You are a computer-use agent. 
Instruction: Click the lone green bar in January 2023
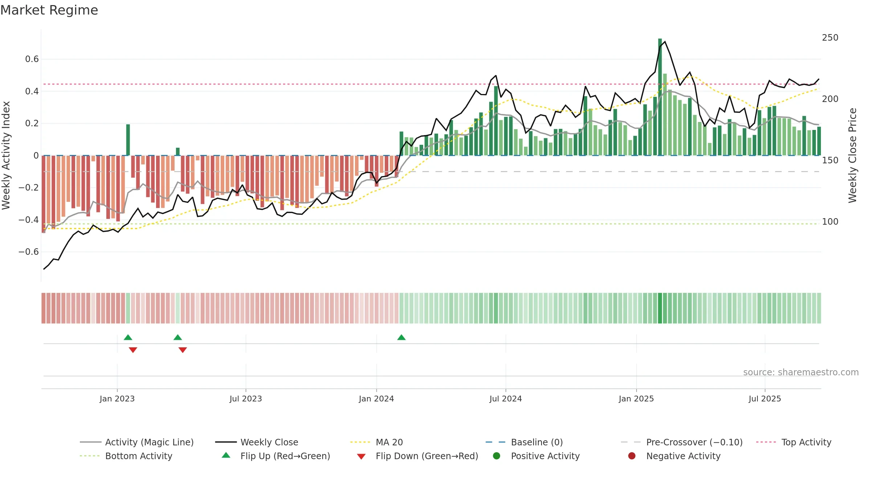pos(128,140)
